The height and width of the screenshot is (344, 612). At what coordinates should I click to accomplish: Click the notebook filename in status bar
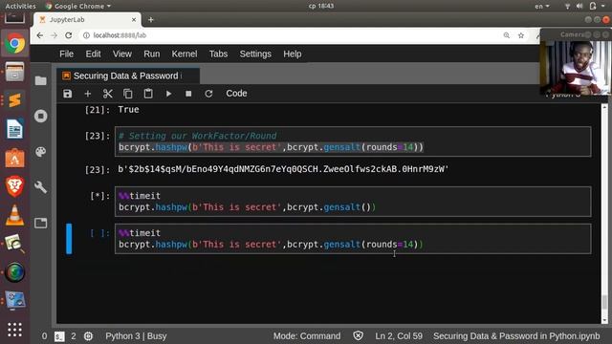[x=516, y=336]
